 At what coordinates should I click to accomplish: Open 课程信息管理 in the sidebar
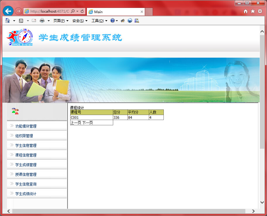coord(26,155)
